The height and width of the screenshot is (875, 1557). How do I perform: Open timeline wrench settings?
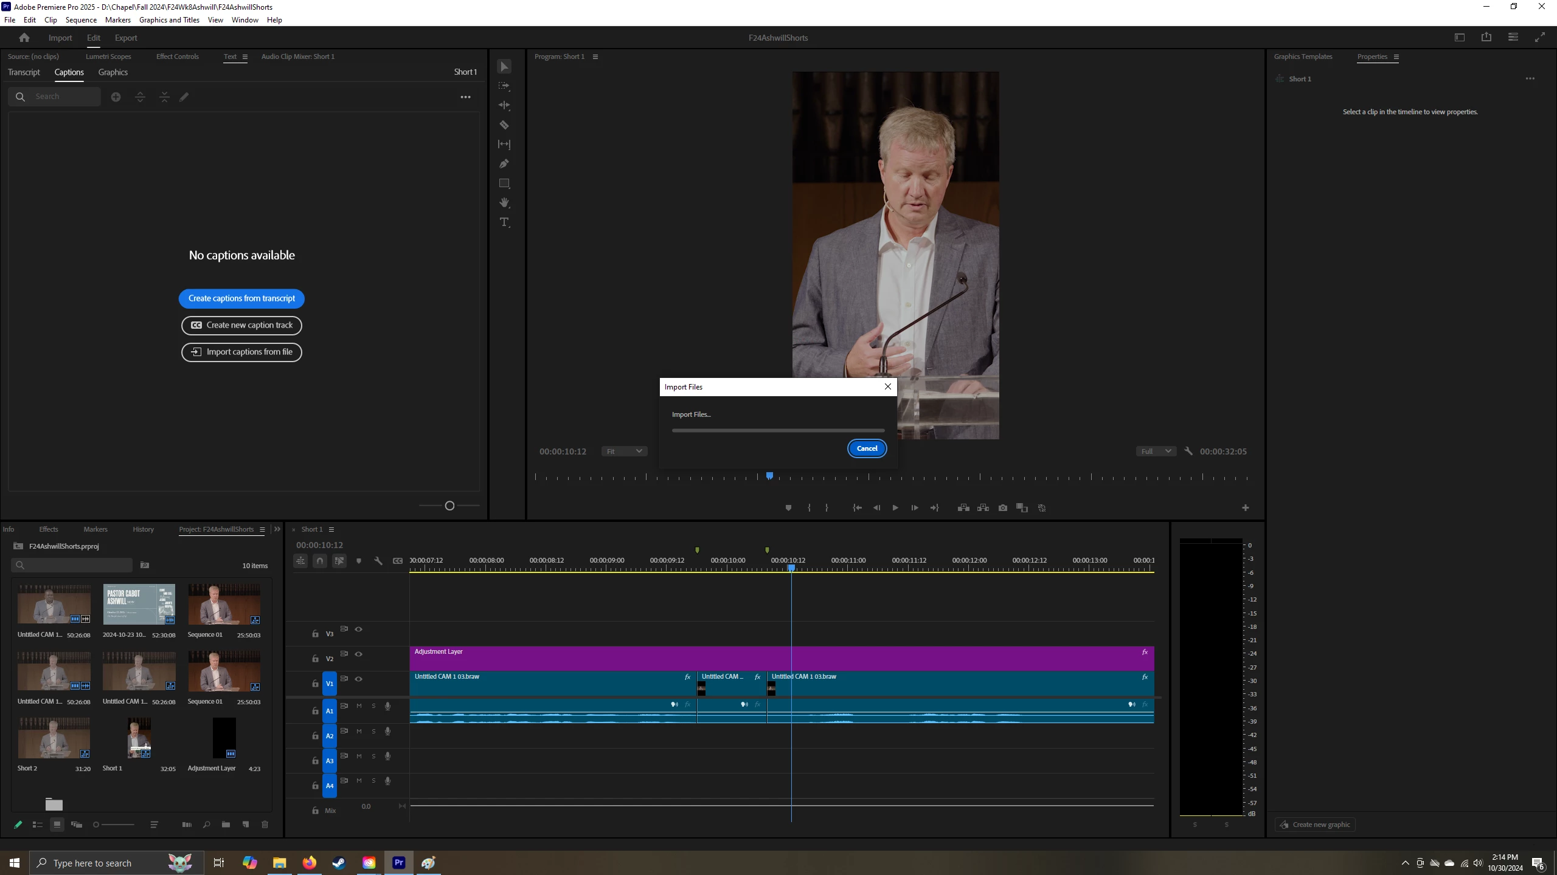tap(378, 561)
